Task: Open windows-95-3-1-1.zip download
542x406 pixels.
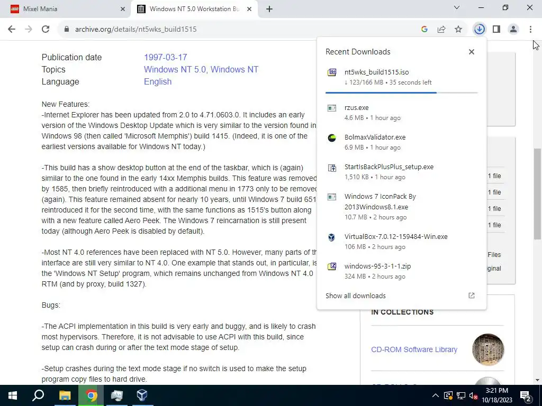Action: coord(401,271)
